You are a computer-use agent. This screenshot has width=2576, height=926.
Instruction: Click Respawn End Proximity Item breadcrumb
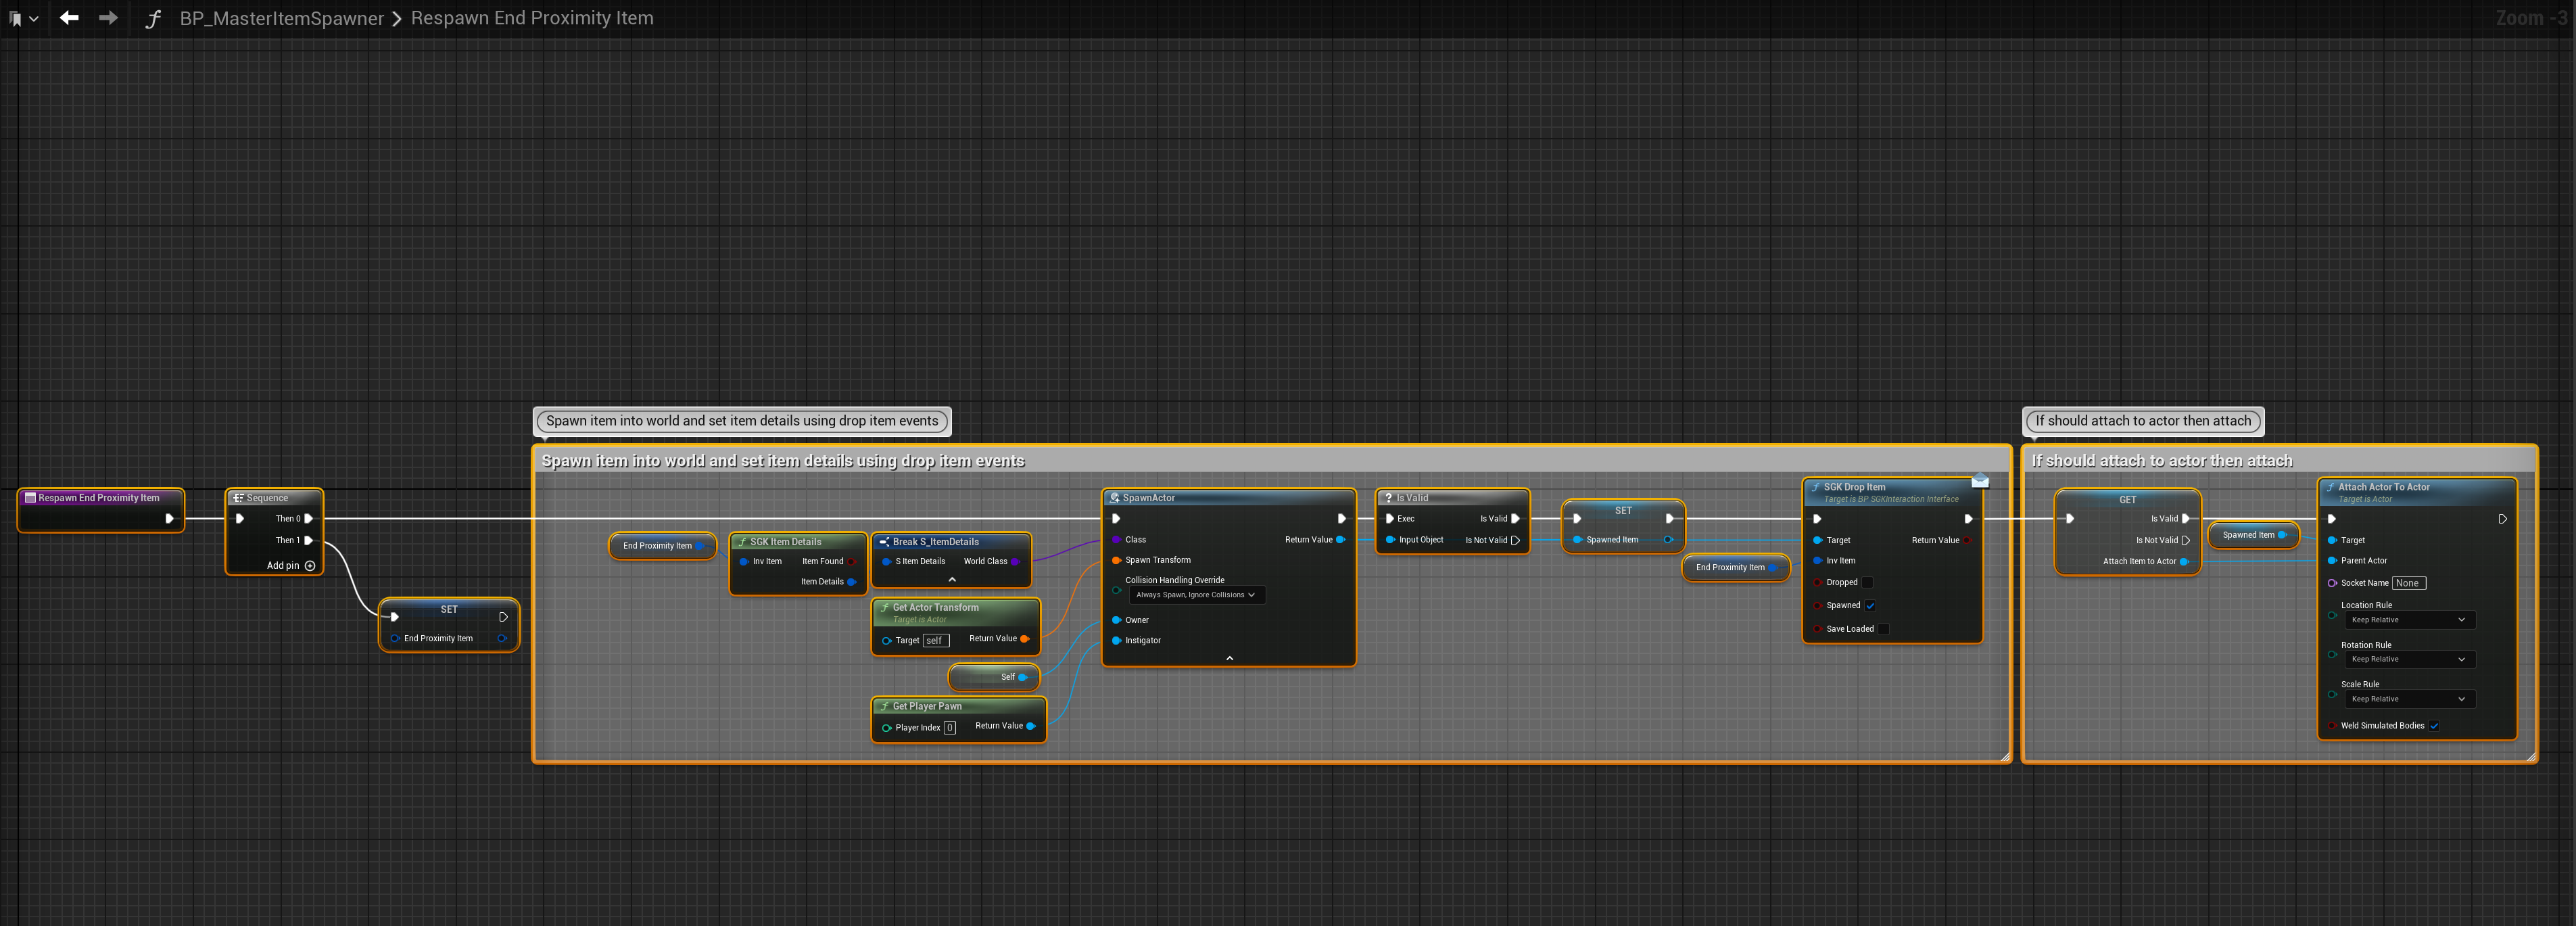(x=531, y=18)
